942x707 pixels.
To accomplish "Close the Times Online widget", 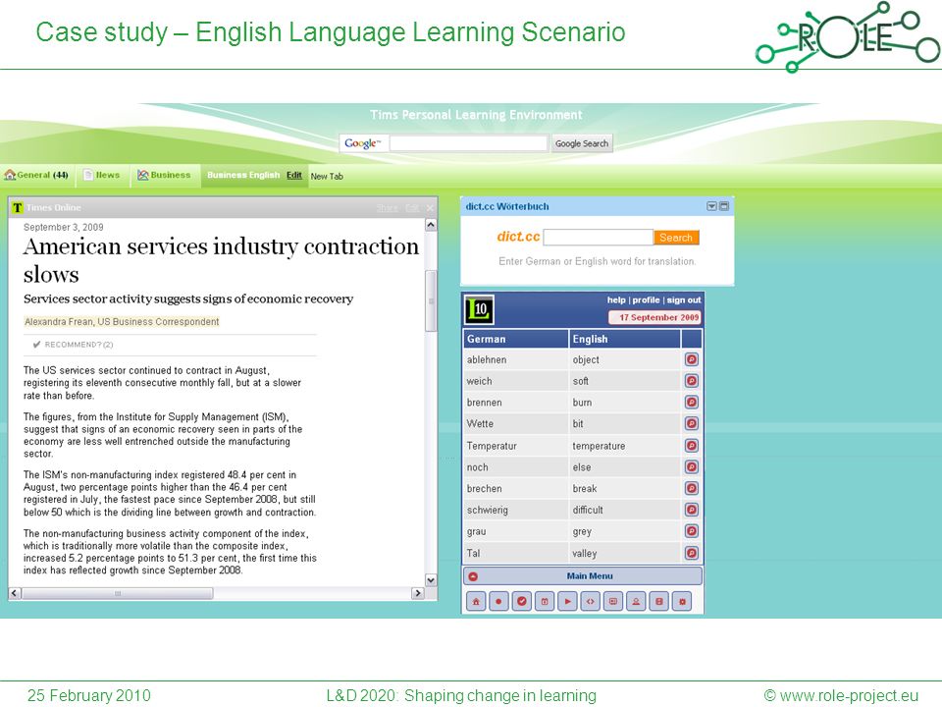I will point(430,208).
